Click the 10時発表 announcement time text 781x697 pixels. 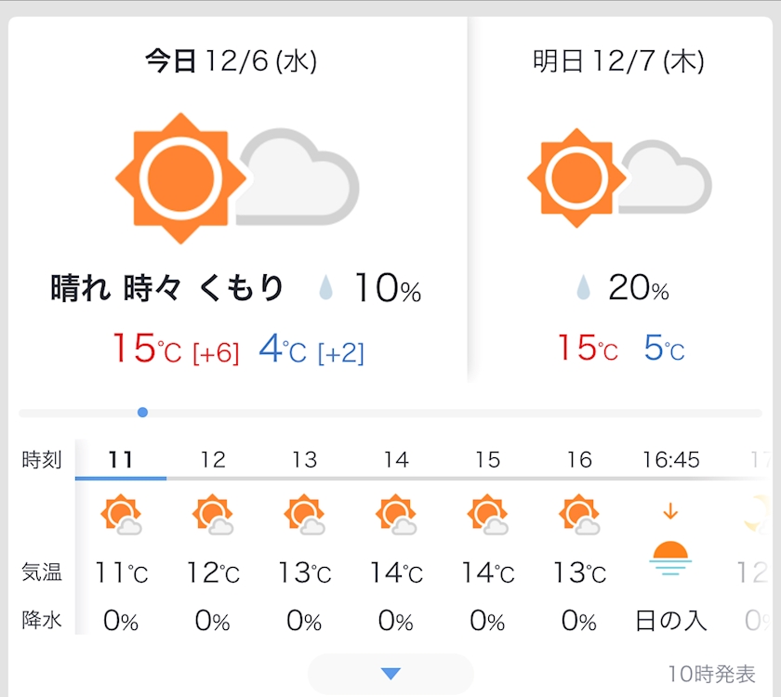pos(711,673)
